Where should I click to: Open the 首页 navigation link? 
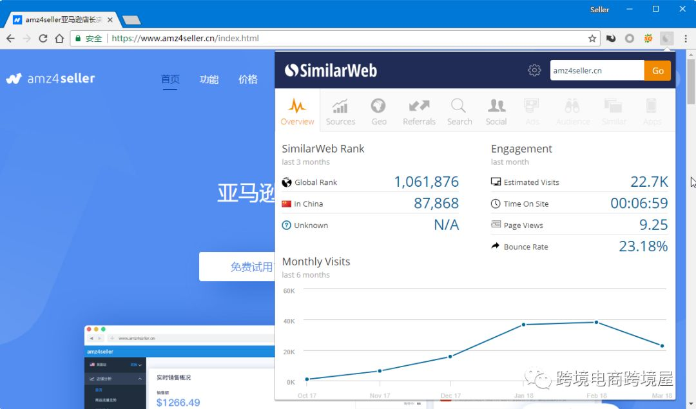click(x=170, y=79)
